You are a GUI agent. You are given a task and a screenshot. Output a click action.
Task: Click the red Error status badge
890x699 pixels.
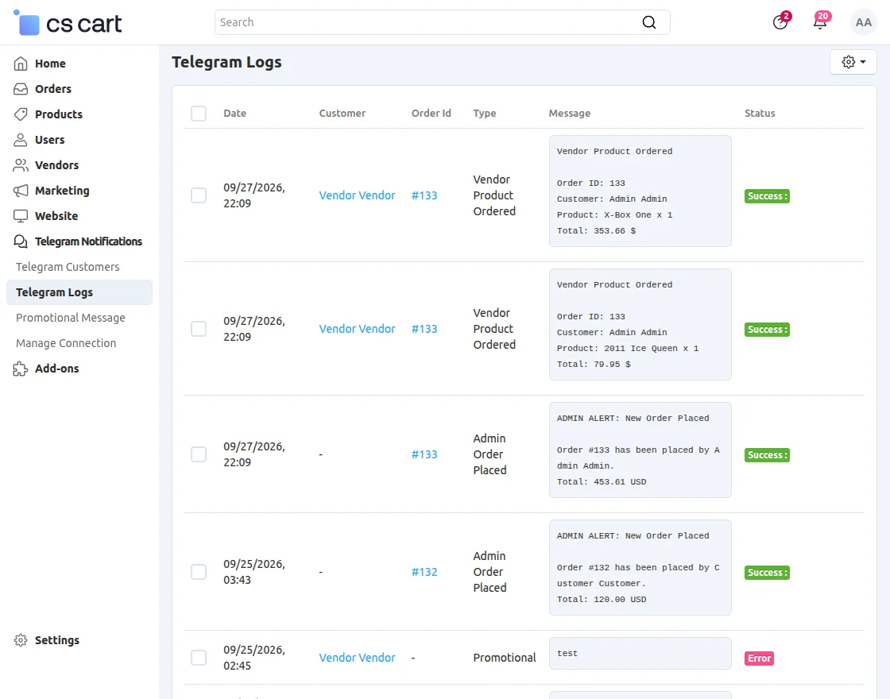click(760, 658)
